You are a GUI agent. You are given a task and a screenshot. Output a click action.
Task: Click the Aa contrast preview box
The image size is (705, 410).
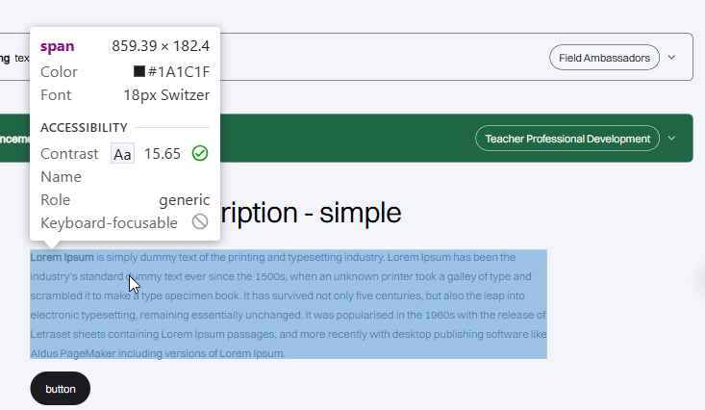[123, 154]
